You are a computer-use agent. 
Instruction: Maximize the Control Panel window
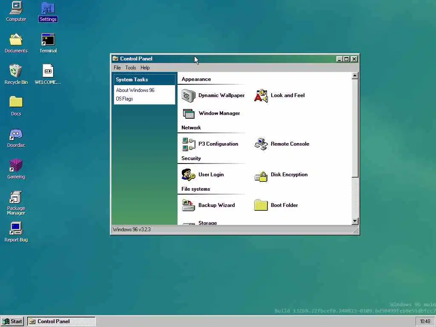346,59
